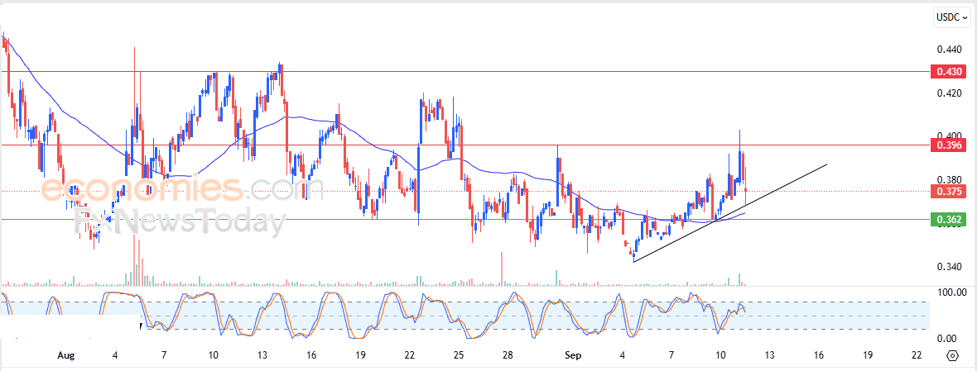Click the Aug label on time axis
The image size is (977, 371).
tap(65, 355)
